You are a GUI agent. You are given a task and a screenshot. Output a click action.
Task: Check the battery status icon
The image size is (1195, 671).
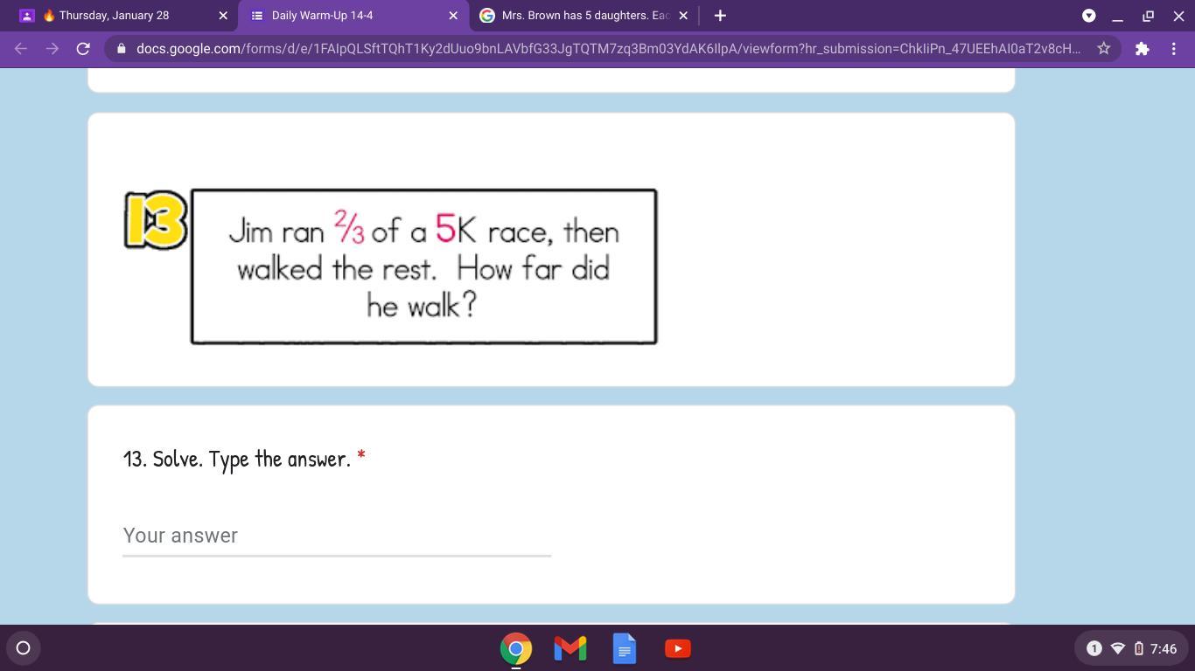pos(1139,648)
